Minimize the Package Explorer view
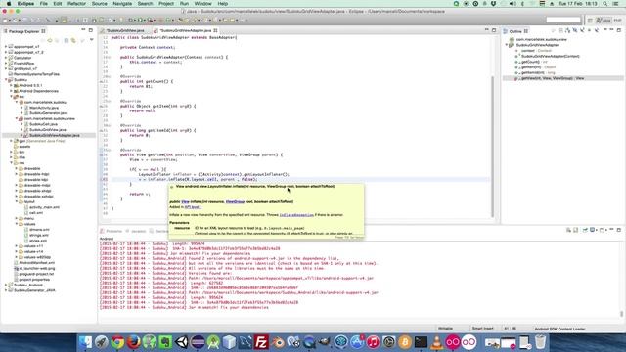The height and width of the screenshot is (352, 626). [83, 30]
